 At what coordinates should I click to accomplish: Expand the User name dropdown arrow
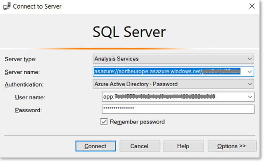(250, 97)
